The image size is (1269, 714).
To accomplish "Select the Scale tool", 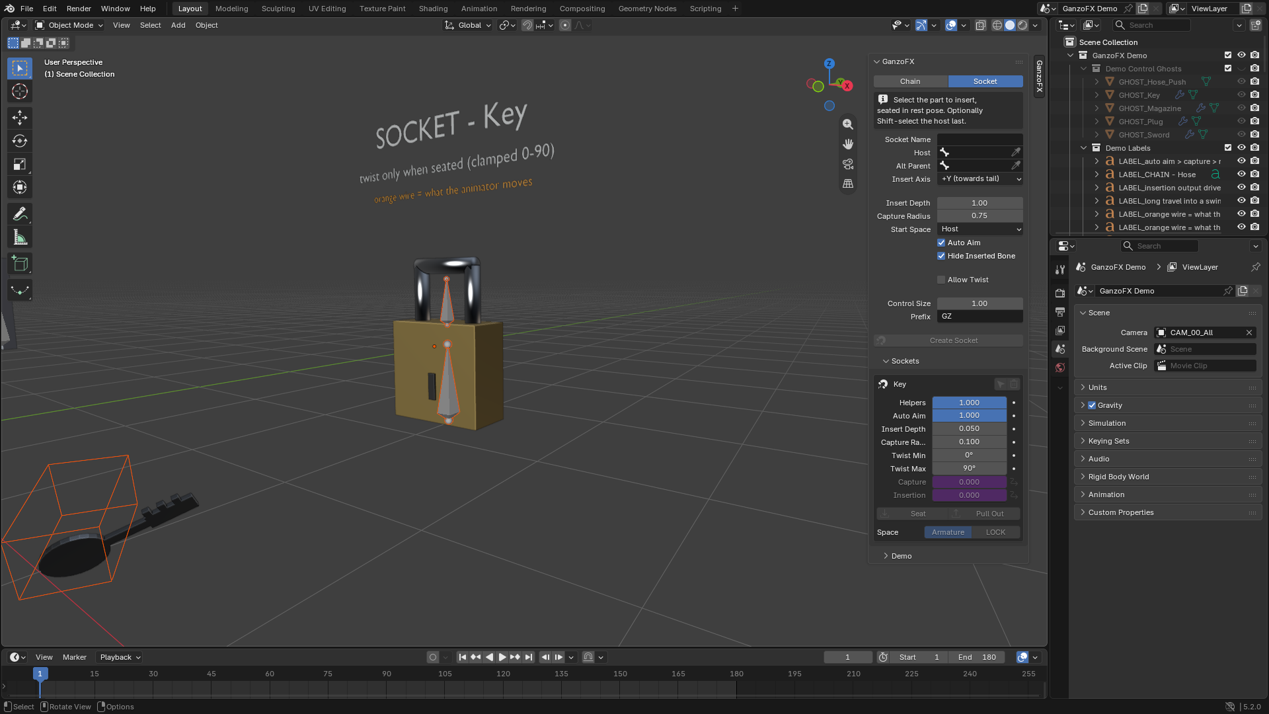I will point(20,164).
